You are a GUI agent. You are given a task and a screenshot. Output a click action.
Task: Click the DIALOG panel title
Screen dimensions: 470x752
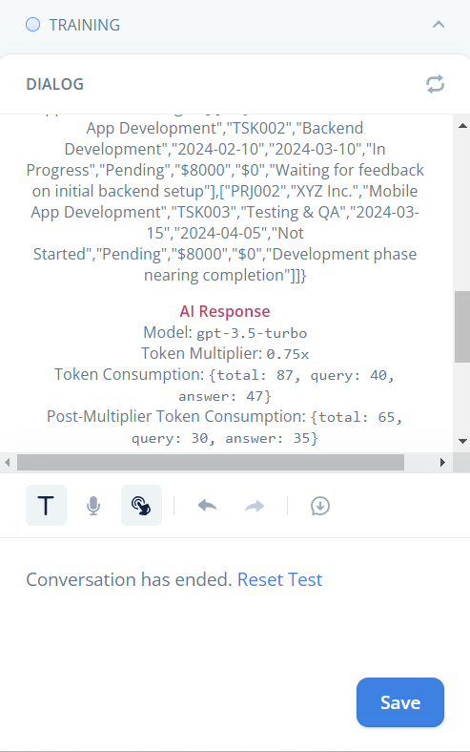coord(55,84)
